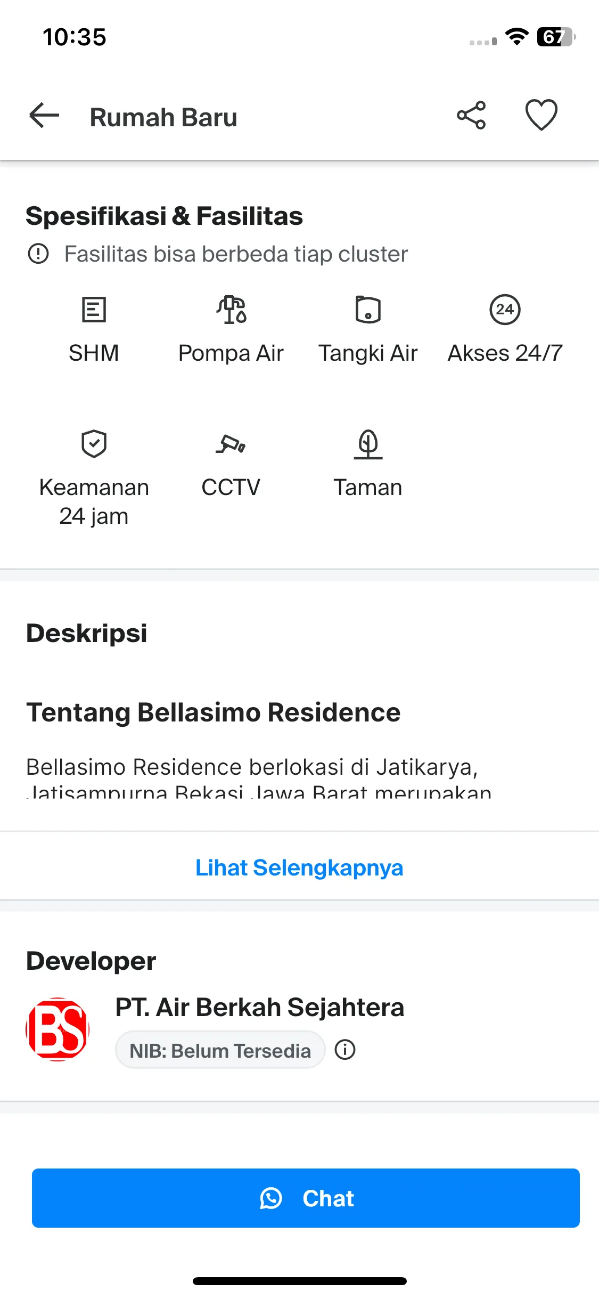599x1298 pixels.
Task: Tap the Akses 24/7 icon
Action: pyautogui.click(x=505, y=310)
